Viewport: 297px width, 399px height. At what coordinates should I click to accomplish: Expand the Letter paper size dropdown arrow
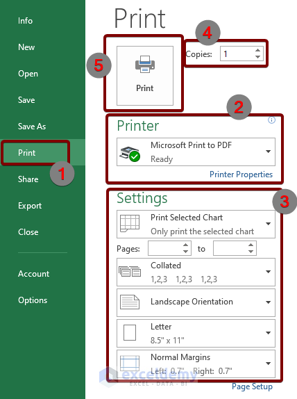[268, 333]
